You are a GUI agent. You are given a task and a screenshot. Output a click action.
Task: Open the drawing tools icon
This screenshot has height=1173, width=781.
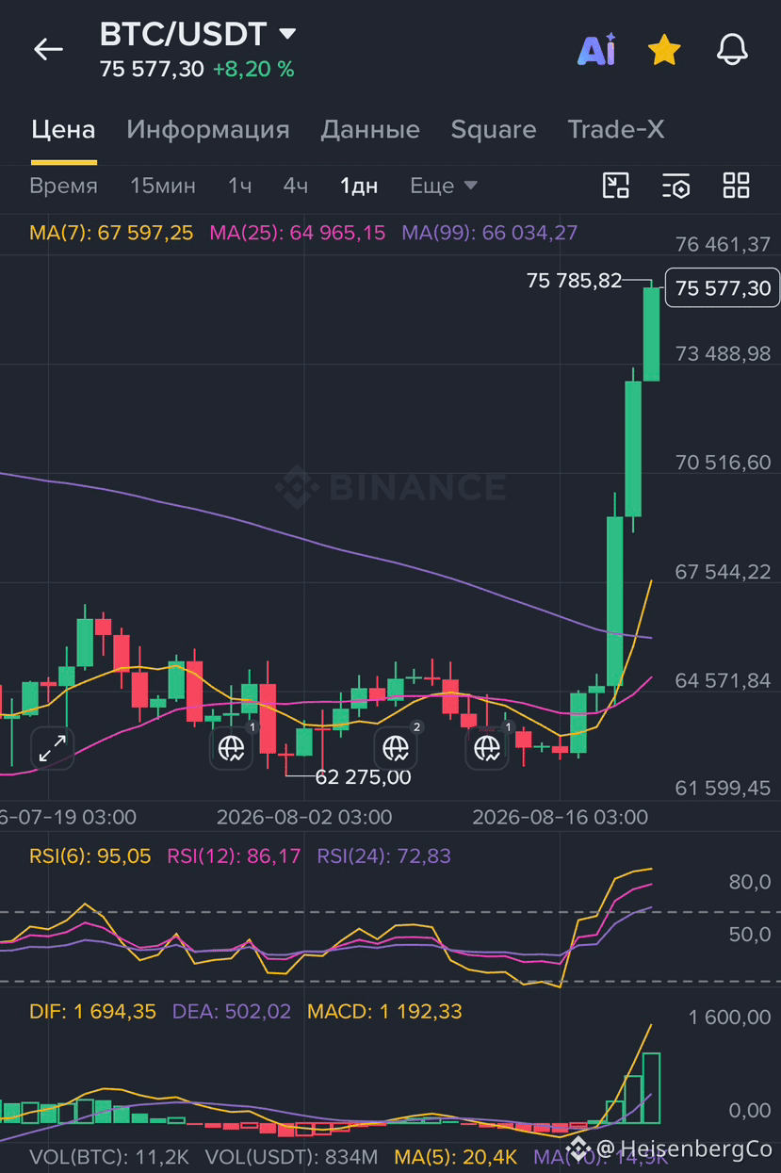616,186
